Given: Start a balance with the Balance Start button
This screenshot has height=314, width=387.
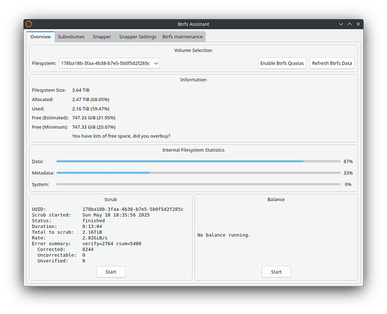Looking at the screenshot, I should pyautogui.click(x=276, y=272).
